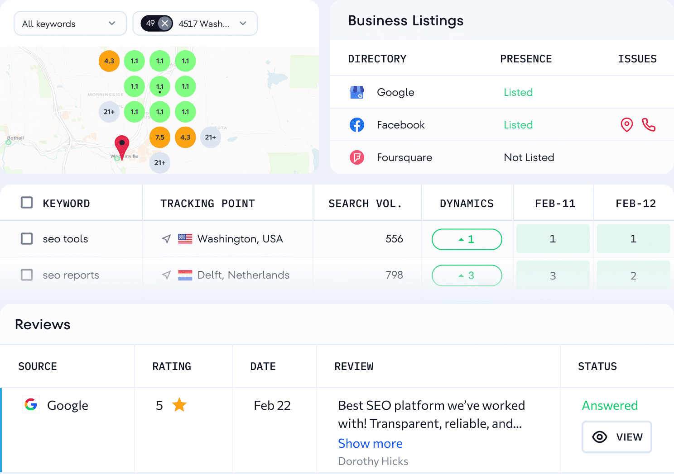Click the Netherlands flag icon
The image size is (674, 474).
(x=185, y=275)
